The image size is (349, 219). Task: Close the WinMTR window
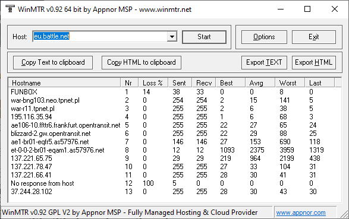pyautogui.click(x=335, y=9)
